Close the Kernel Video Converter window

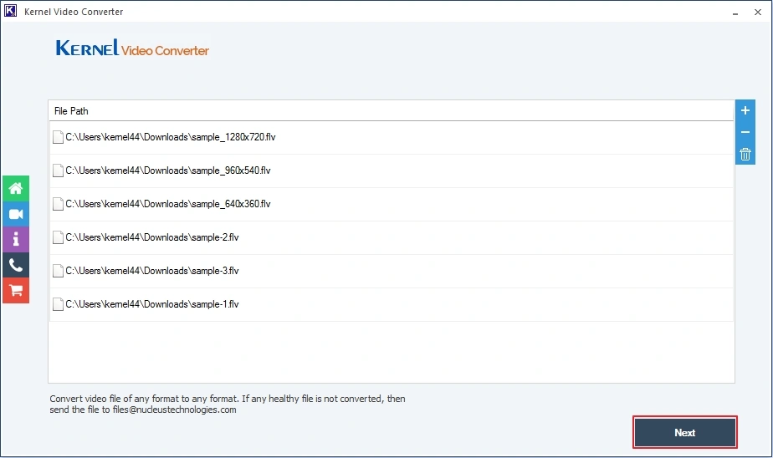click(x=758, y=13)
